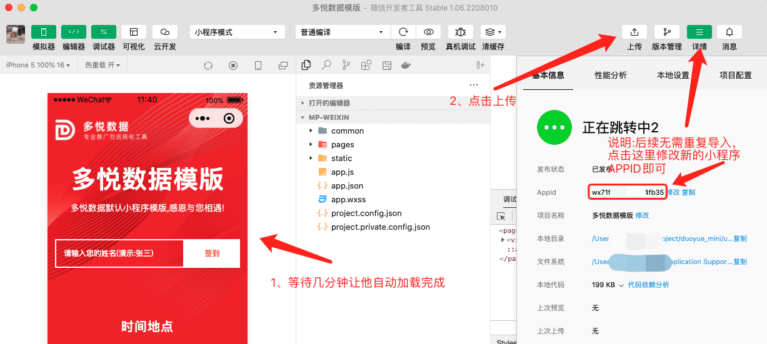This screenshot has width=767, height=344.
Task: Open the save-layout icon in the editor sidebar
Action: click(386, 65)
